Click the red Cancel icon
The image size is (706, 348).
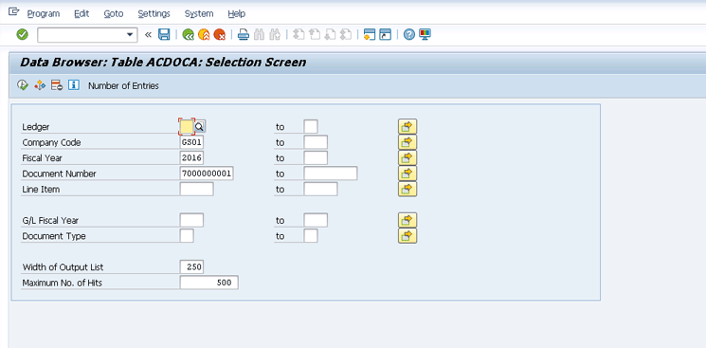219,35
